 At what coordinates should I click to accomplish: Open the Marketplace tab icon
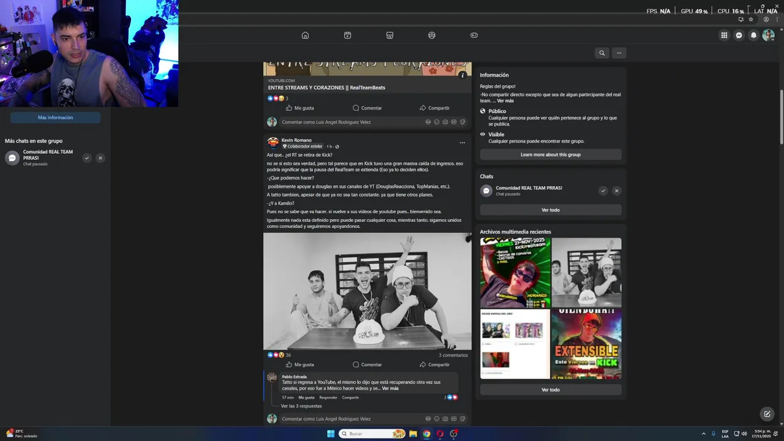[x=390, y=36]
